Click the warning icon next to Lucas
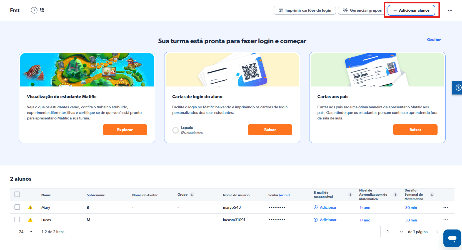 click(x=30, y=220)
